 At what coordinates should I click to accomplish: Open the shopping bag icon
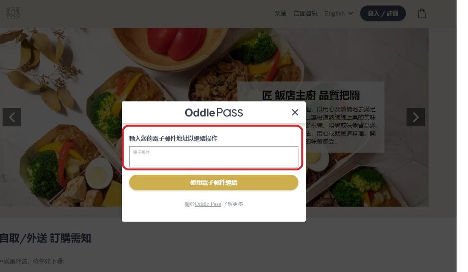[422, 14]
